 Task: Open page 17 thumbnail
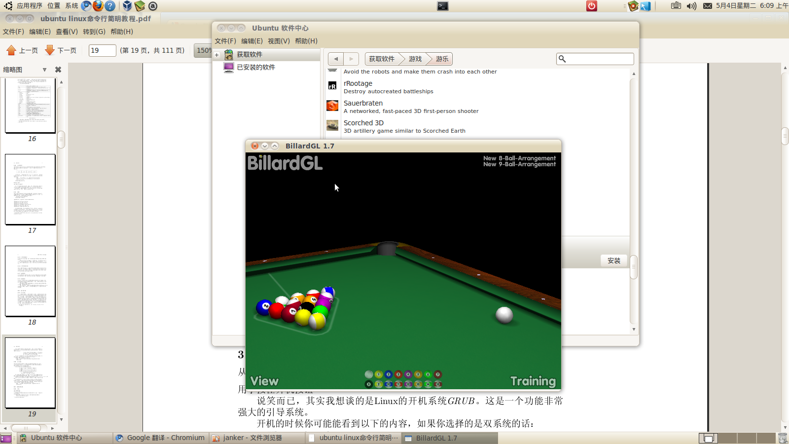pos(30,189)
